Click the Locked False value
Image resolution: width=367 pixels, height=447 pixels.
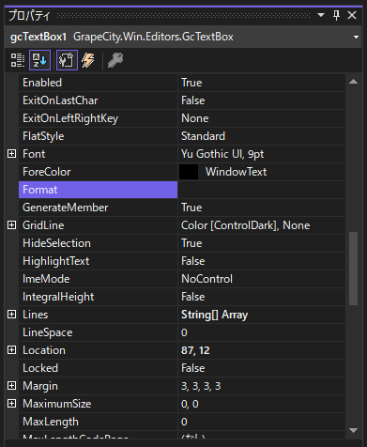tap(193, 368)
